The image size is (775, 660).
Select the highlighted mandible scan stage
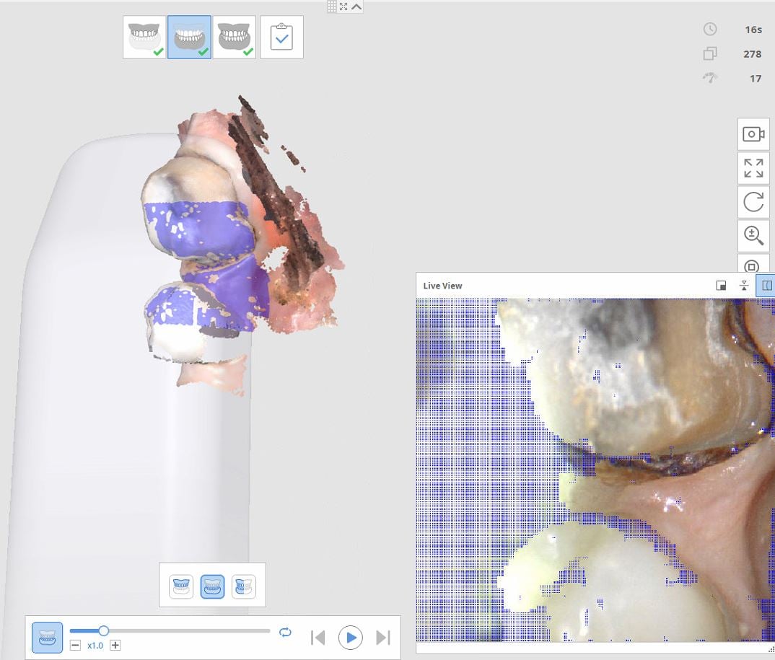click(189, 37)
